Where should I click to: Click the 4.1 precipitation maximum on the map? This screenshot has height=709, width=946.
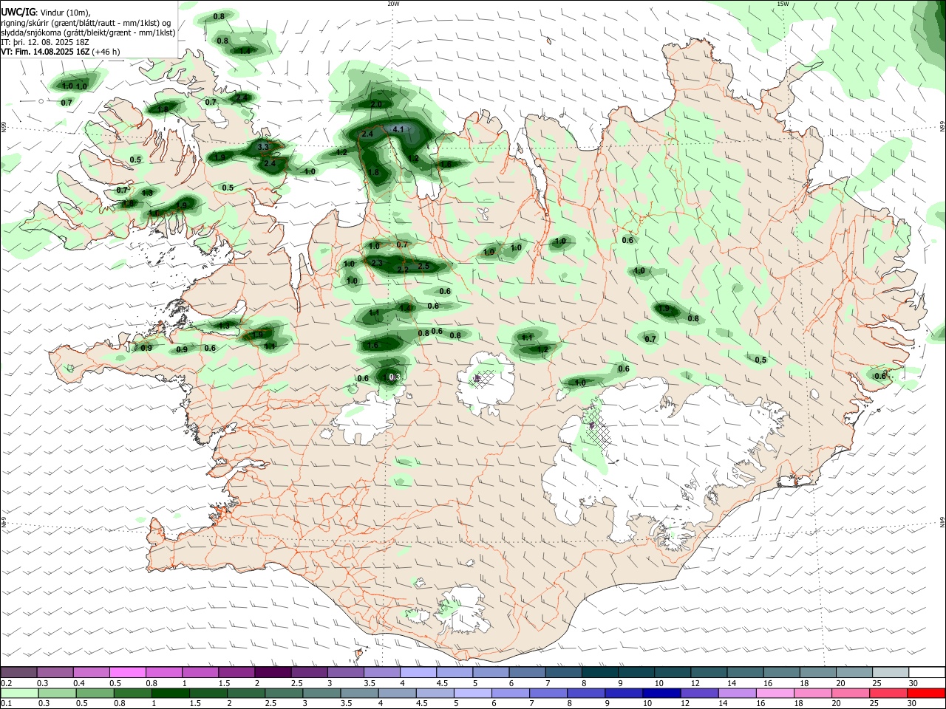[x=398, y=129]
